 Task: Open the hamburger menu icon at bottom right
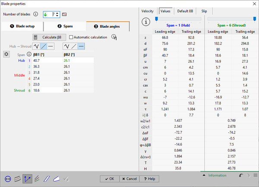click(x=256, y=175)
